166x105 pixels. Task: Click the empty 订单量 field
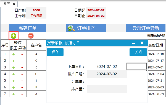coord(107,81)
